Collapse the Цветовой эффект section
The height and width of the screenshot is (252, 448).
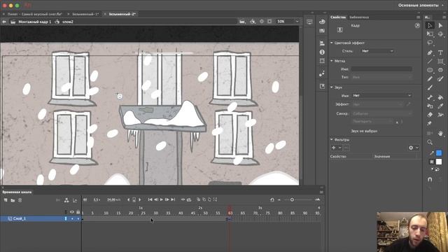point(332,43)
